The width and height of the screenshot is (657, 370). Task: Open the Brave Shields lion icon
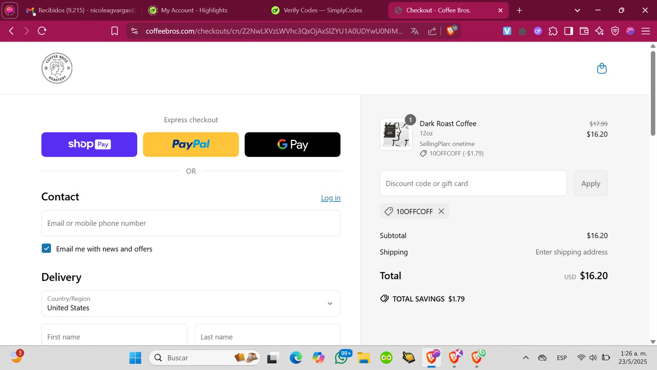tap(451, 31)
